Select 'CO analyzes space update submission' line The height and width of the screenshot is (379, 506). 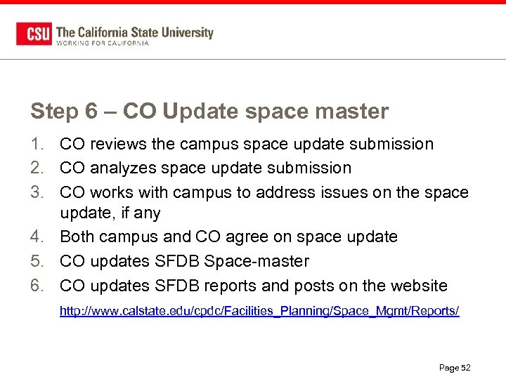pyautogui.click(x=205, y=168)
